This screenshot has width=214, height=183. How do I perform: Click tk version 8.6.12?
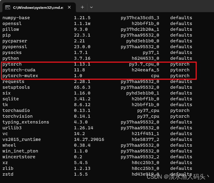(x=82, y=105)
